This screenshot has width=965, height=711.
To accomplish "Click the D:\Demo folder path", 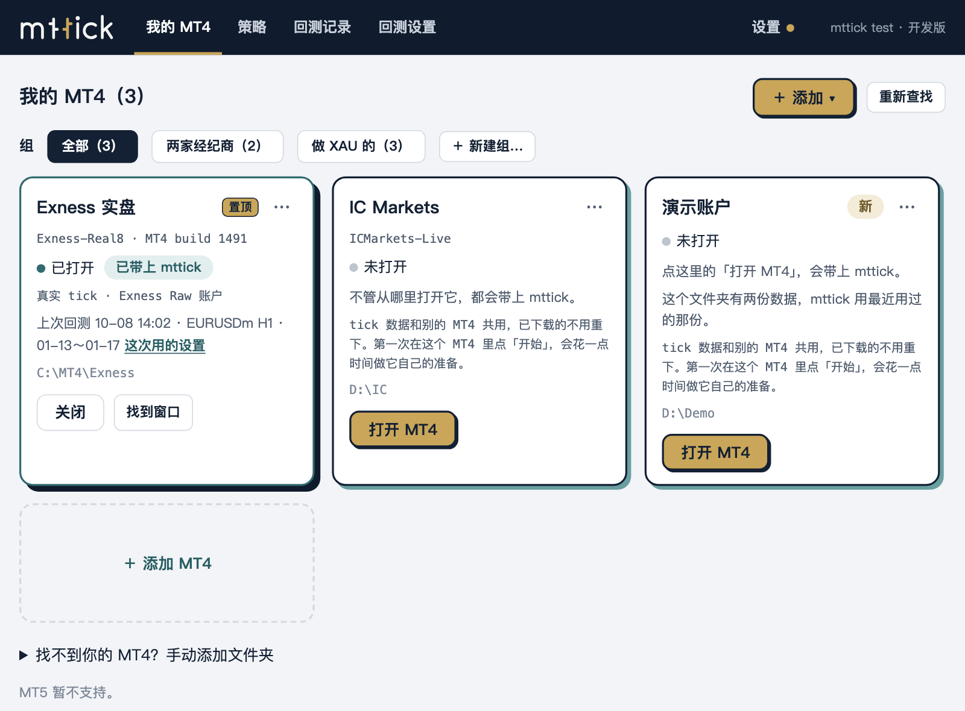I will click(x=688, y=413).
